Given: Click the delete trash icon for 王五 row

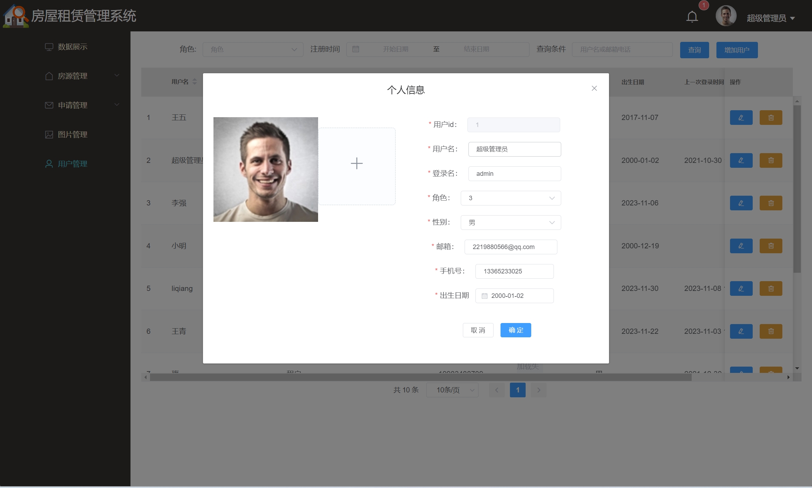Looking at the screenshot, I should [771, 118].
